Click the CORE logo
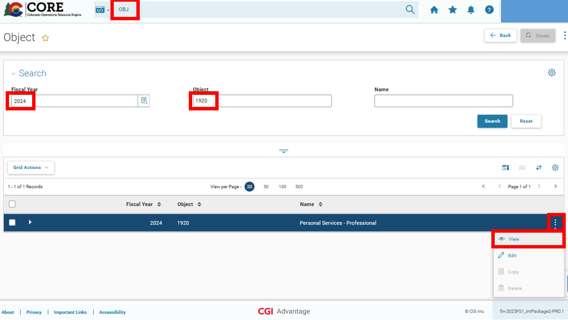The image size is (568, 320). click(42, 10)
